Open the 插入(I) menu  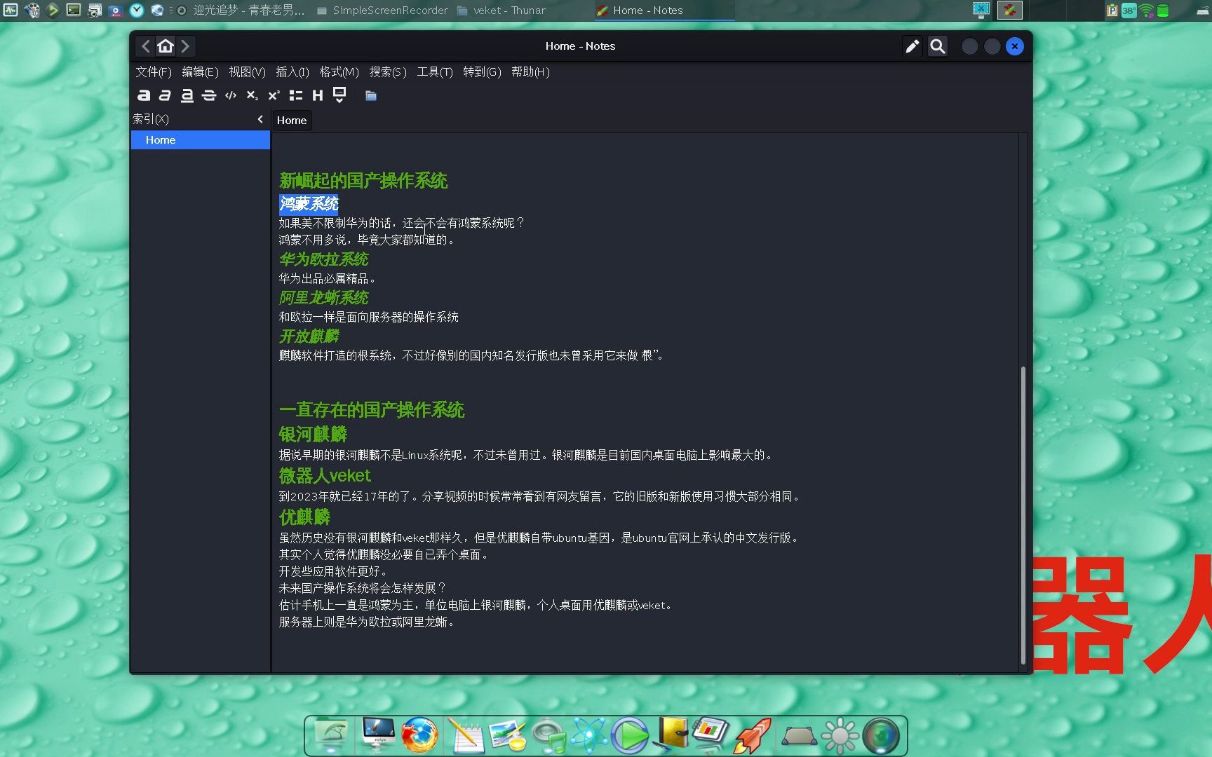click(292, 71)
